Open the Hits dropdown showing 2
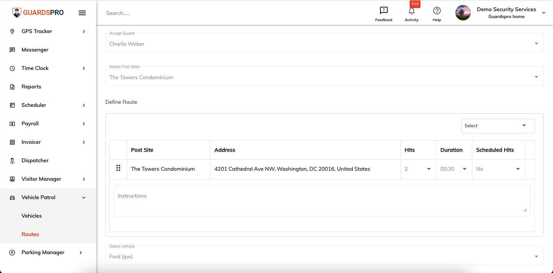 (x=418, y=169)
